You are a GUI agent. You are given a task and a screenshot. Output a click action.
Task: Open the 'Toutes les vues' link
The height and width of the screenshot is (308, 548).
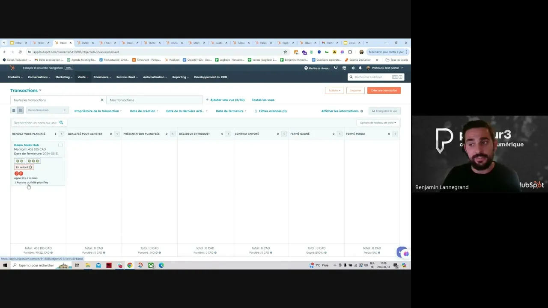(x=263, y=100)
